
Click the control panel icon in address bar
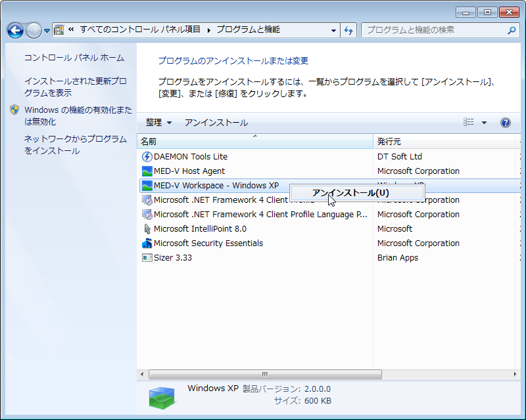(x=59, y=30)
